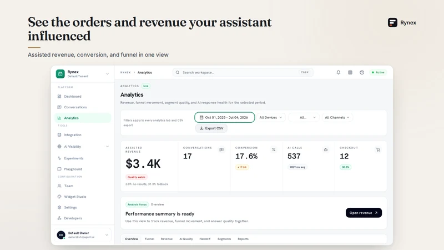Viewport: 444px width, 250px height.
Task: Open the Dashboard label in the sidebar
Action: coord(73,96)
